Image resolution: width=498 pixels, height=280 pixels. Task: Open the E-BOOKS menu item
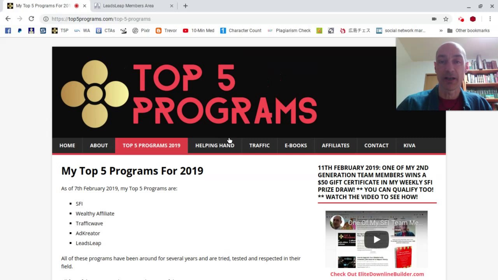click(296, 145)
